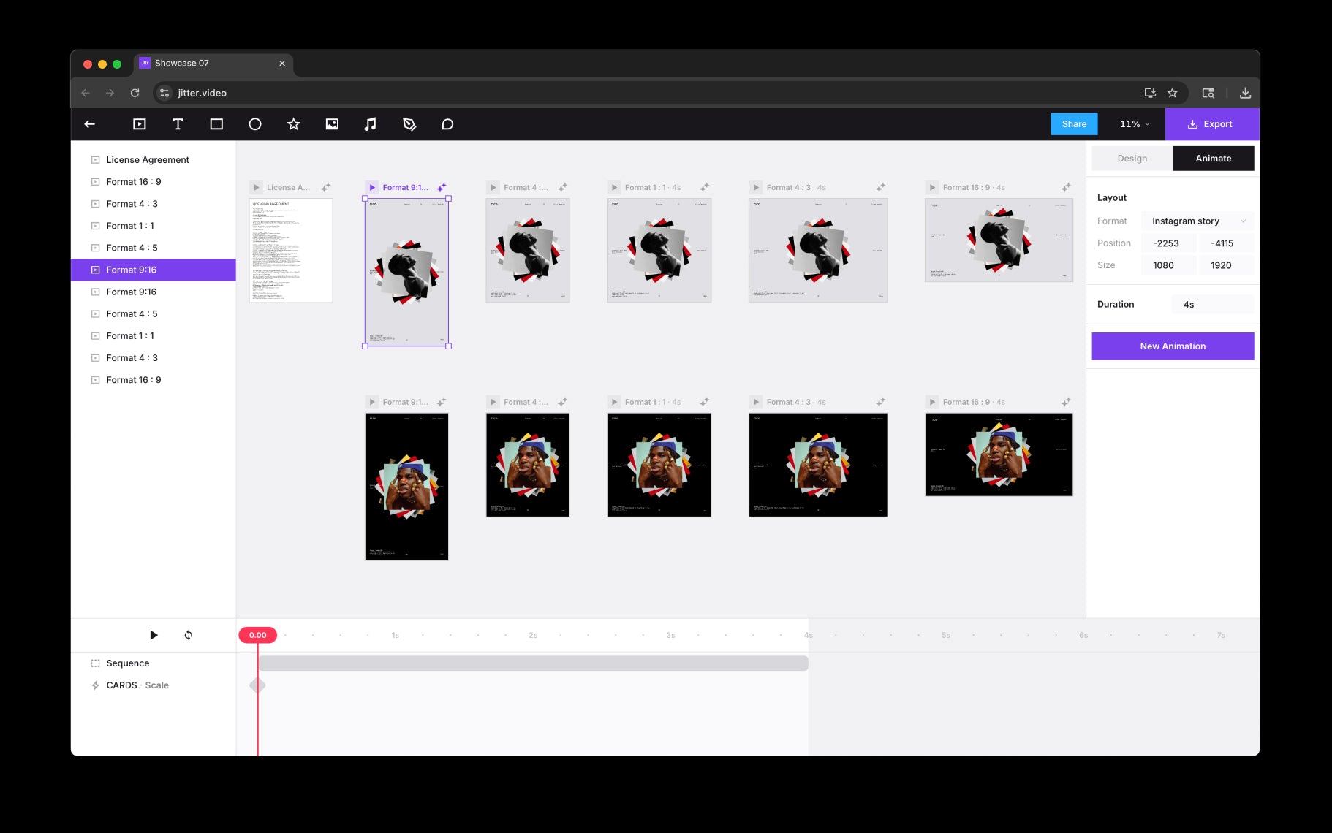Switch to the Design tab
Viewport: 1332px width, 833px height.
coord(1132,159)
